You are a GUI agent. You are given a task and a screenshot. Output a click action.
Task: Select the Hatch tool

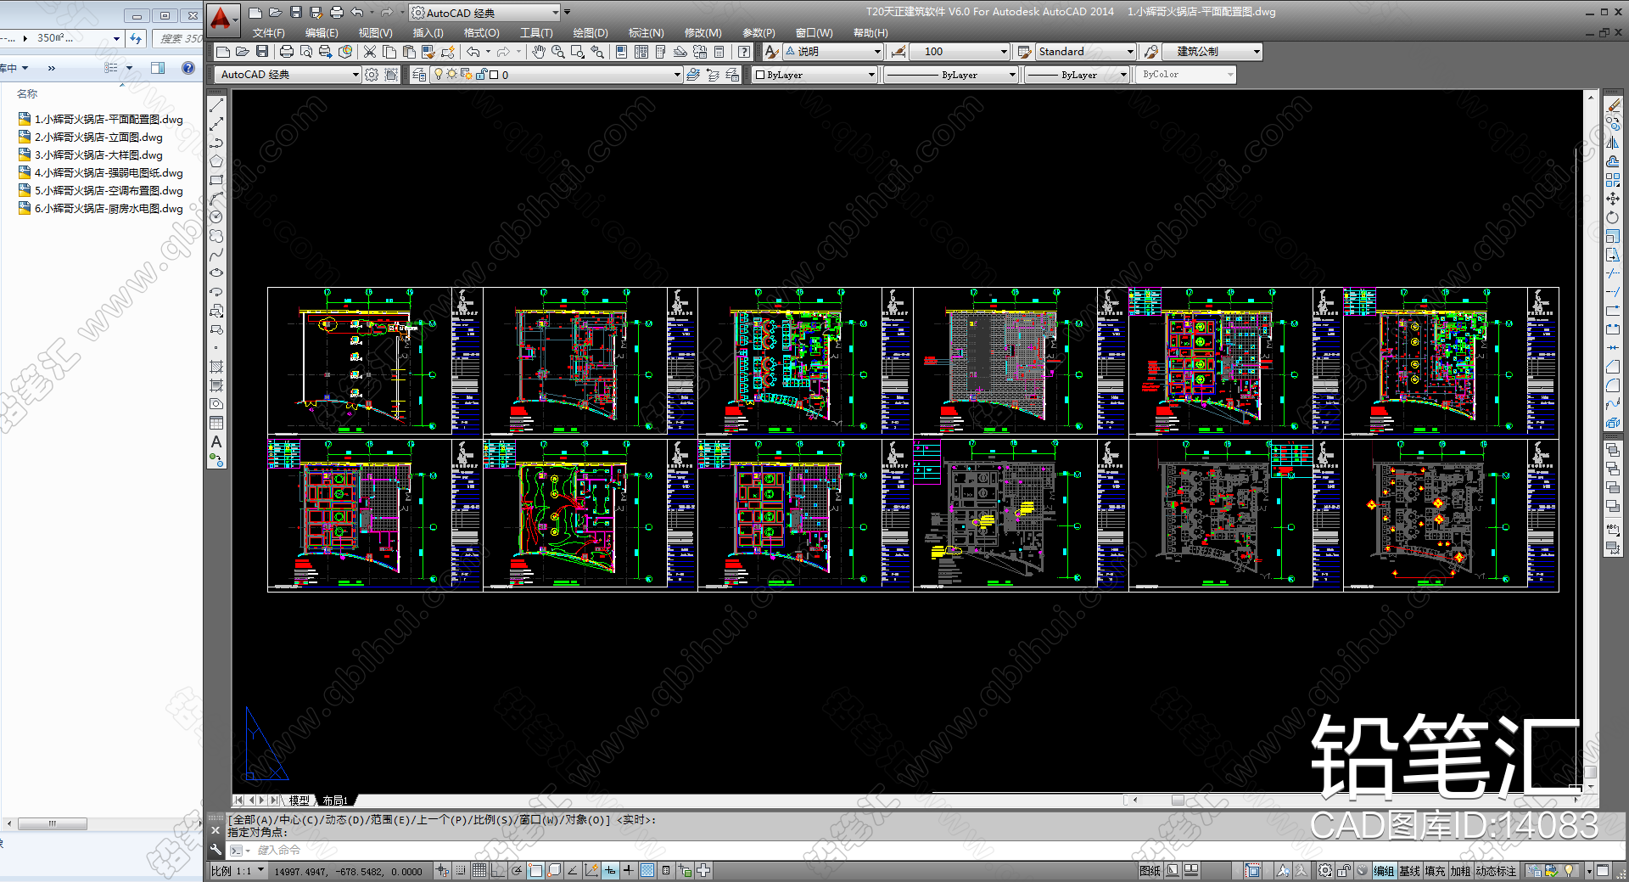(x=216, y=367)
